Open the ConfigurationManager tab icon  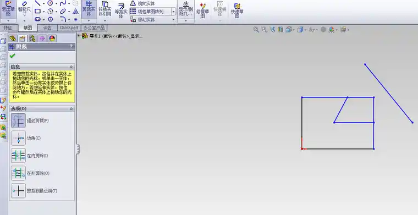tap(32, 38)
